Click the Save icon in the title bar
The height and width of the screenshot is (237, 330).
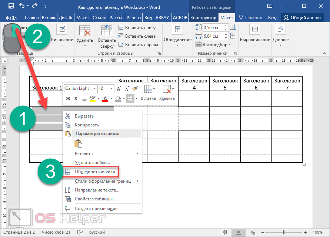pos(11,6)
